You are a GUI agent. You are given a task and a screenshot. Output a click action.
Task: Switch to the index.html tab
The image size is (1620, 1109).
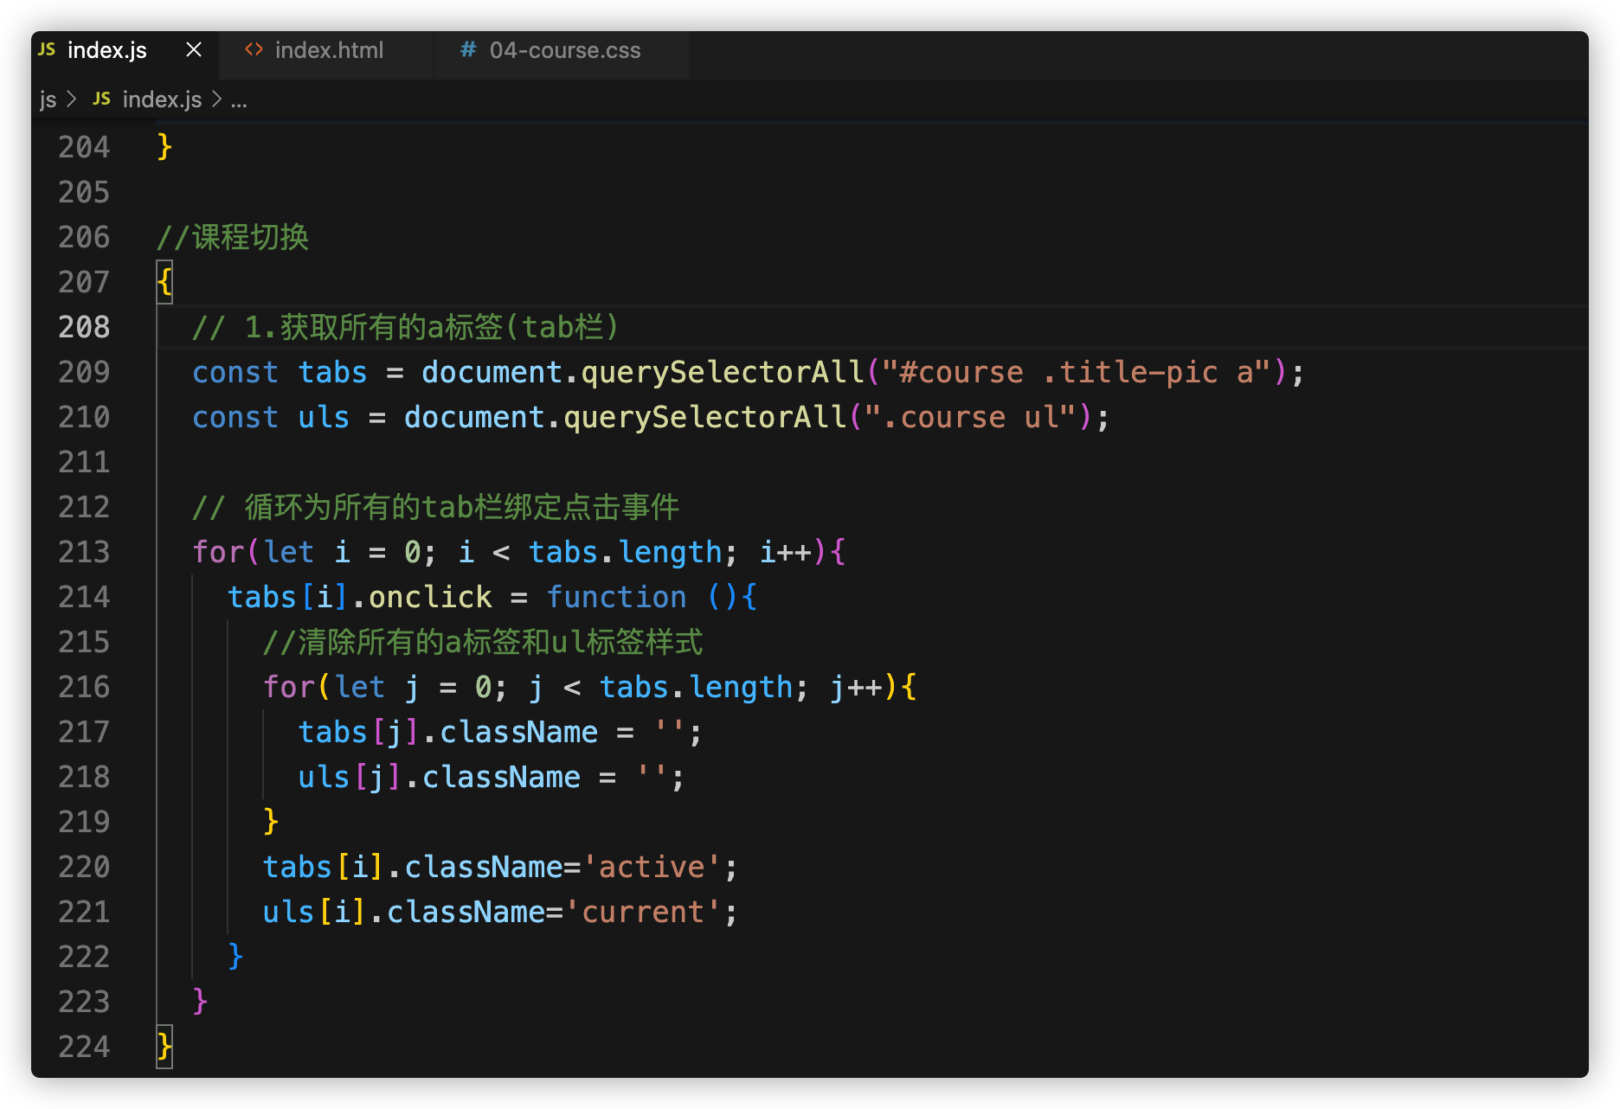point(328,50)
